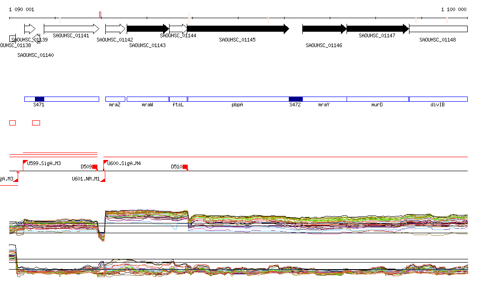
Task: Click the SAOUHSC_01148 white gene box
Action: point(438,29)
